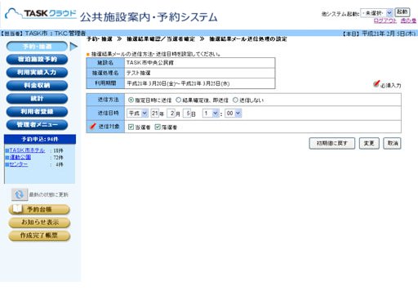The width and height of the screenshot is (418, 299).
Task: Select 結果確定後、即送信 radio option
Action: (x=178, y=100)
